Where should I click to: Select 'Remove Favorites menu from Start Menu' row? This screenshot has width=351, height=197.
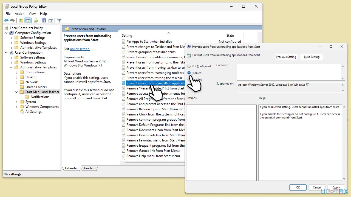click(153, 140)
